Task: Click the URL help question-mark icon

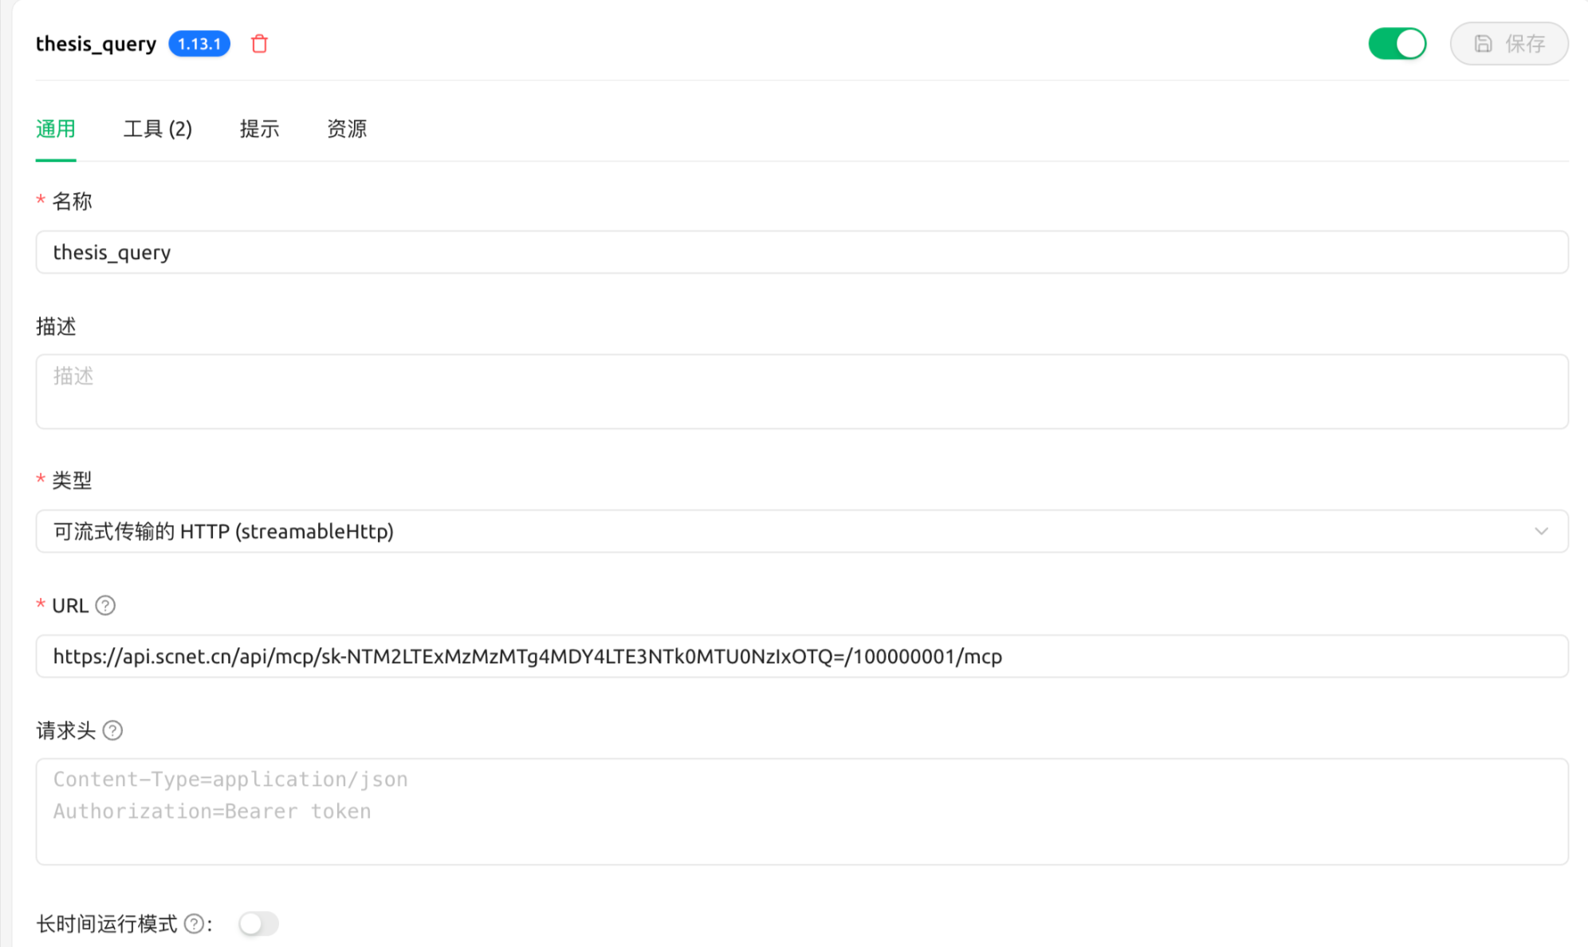Action: tap(105, 606)
